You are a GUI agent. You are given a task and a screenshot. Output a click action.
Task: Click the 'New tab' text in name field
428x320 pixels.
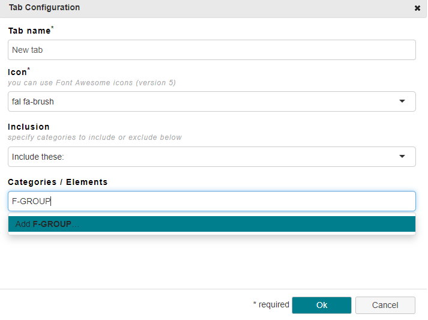tap(27, 50)
